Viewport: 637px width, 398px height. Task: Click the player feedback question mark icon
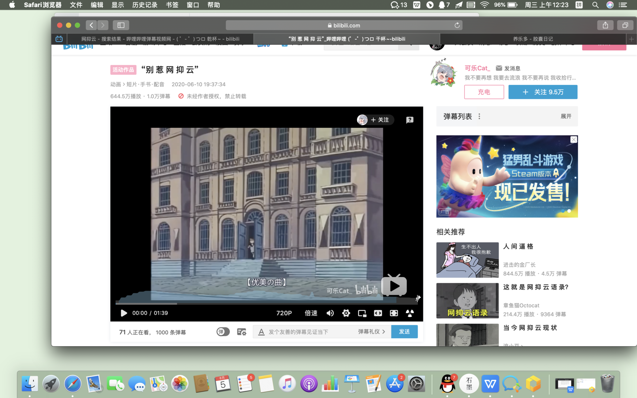[410, 120]
